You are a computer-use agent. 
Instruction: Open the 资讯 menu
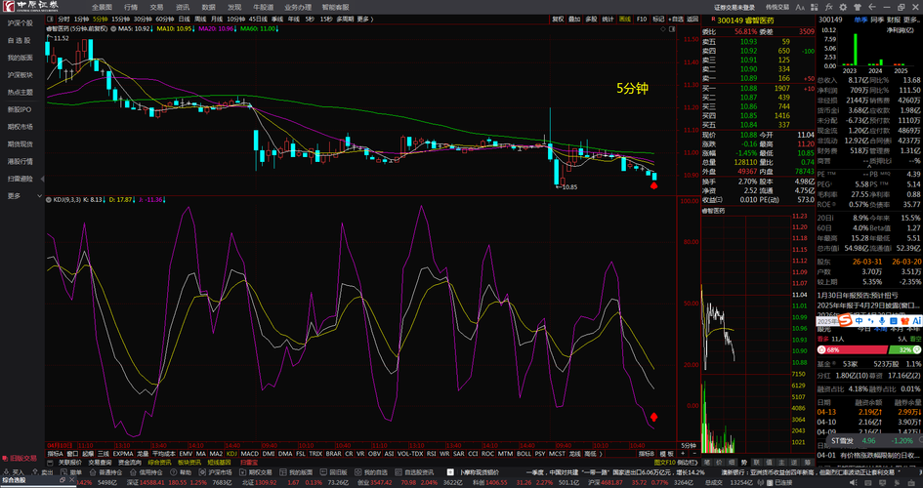182,7
